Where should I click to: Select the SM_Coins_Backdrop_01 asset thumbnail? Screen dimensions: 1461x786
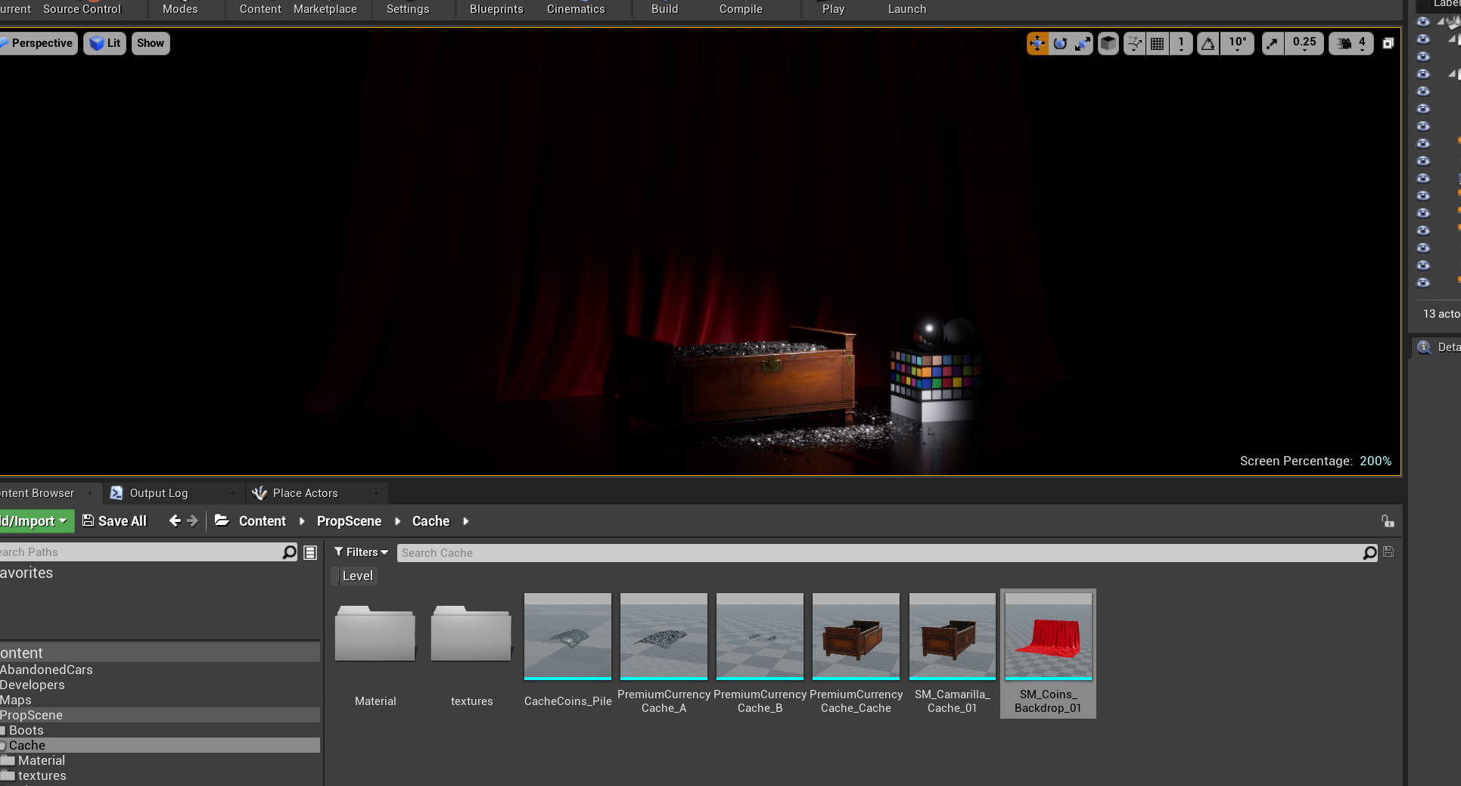[1048, 637]
